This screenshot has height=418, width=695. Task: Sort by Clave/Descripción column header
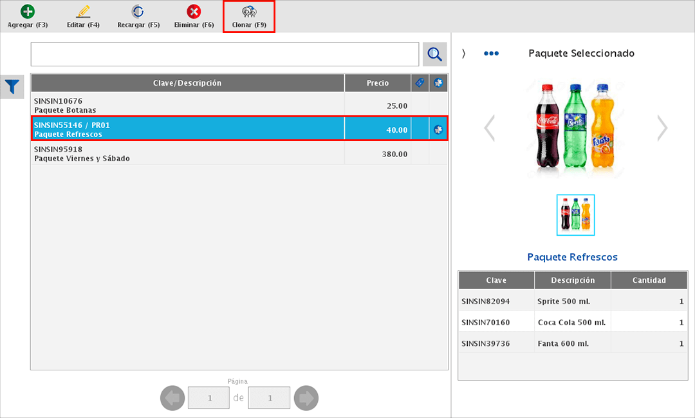pyautogui.click(x=187, y=83)
